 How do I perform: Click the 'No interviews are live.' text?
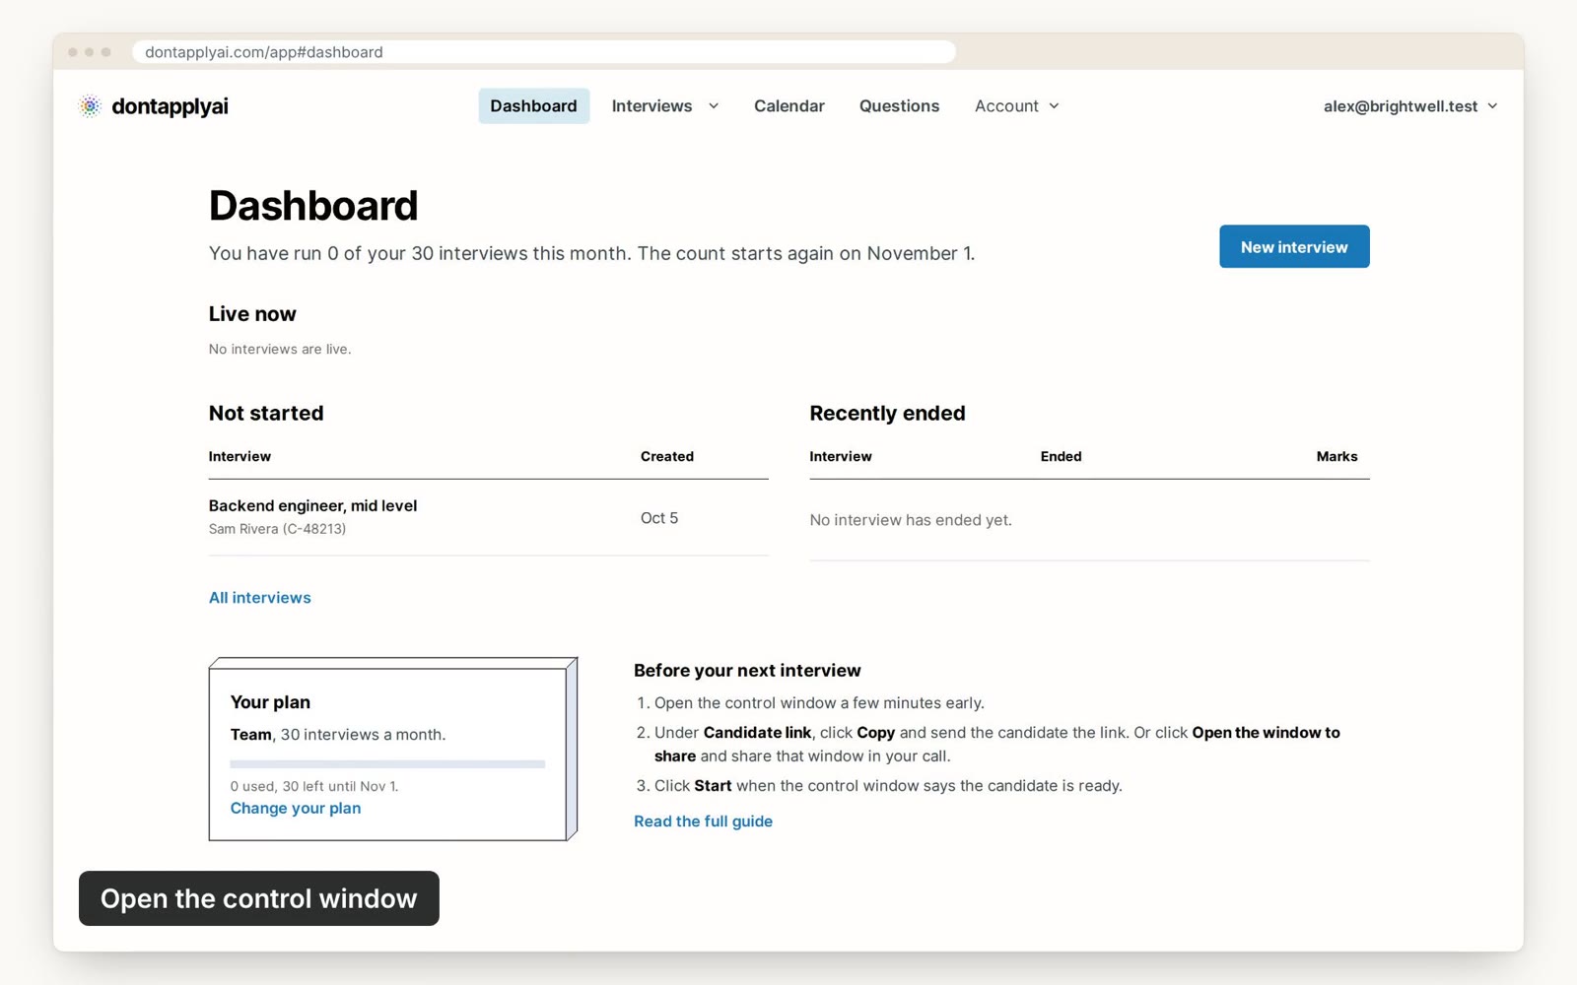280,349
